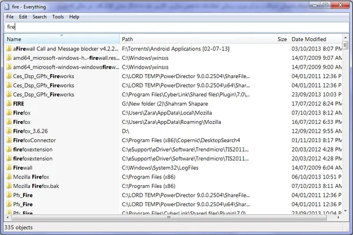The image size is (353, 235).
Task: Click path 'C:\Users\Zara\AppData\Local\Mozilla'
Action: (167, 113)
